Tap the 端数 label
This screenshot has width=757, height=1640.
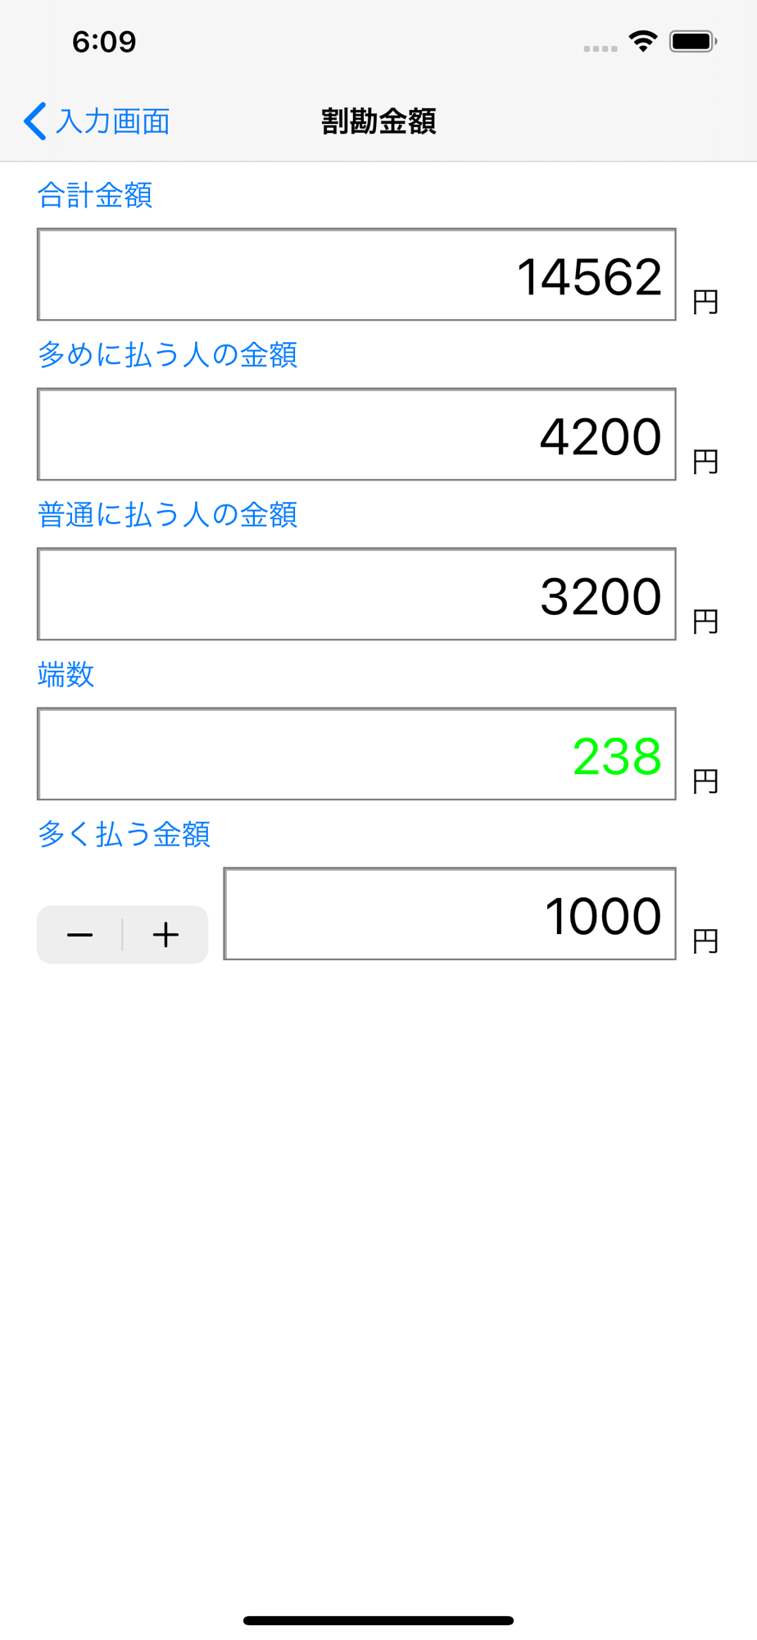point(66,675)
